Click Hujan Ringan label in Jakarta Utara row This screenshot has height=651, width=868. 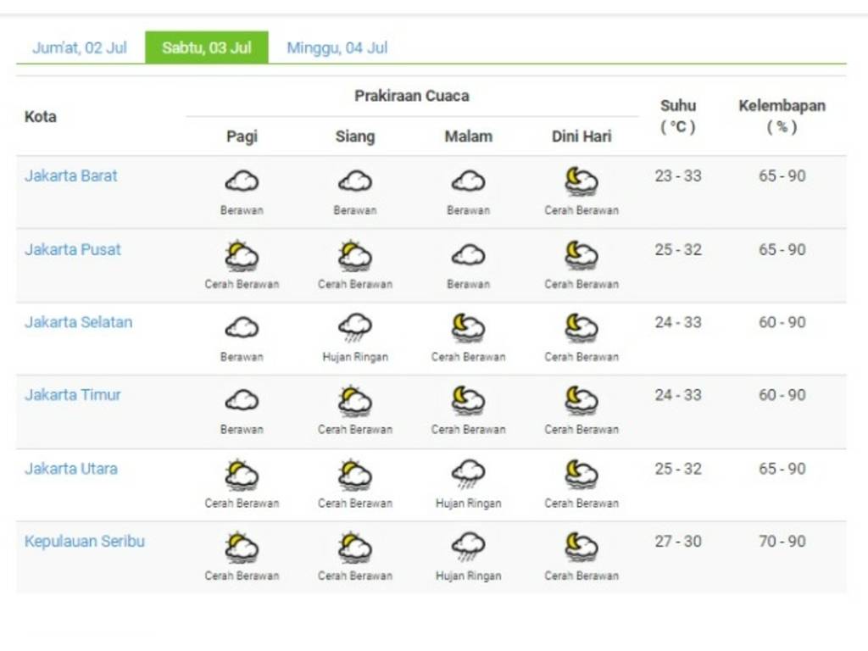[x=468, y=504]
